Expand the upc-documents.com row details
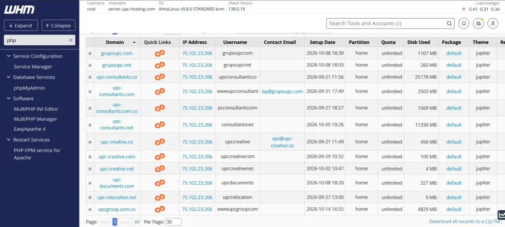 (90, 183)
